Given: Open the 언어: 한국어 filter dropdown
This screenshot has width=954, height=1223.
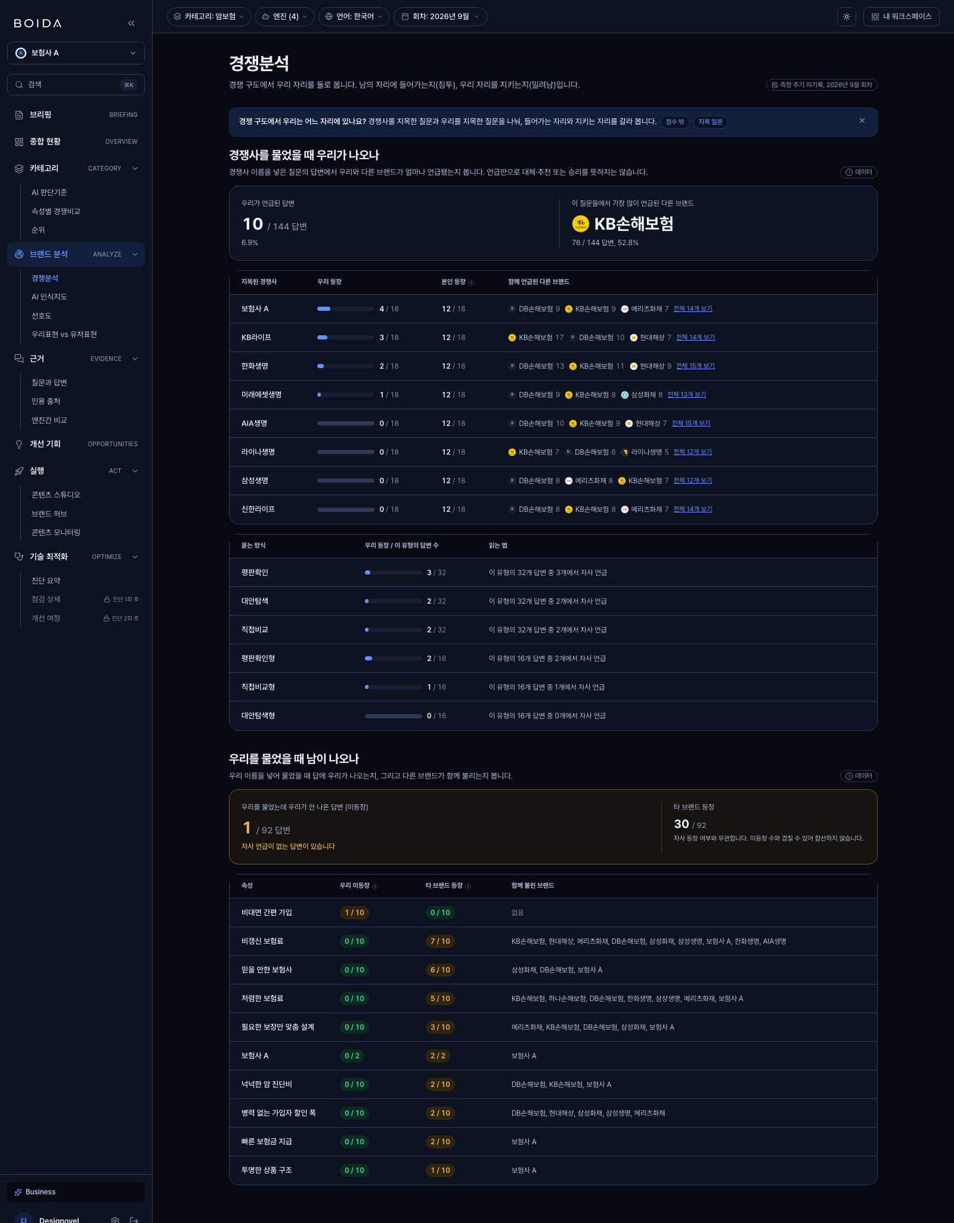Looking at the screenshot, I should [x=354, y=17].
